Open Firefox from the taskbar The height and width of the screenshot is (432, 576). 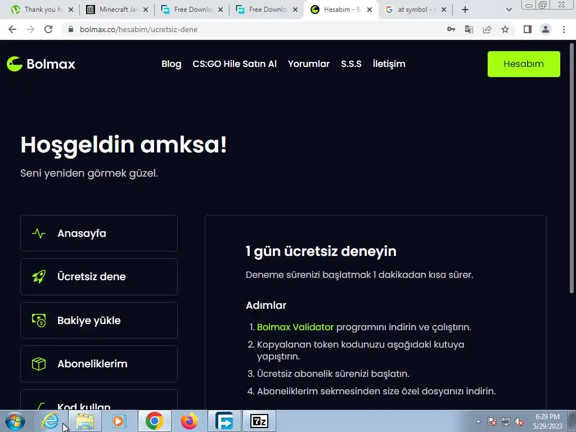[x=189, y=421]
